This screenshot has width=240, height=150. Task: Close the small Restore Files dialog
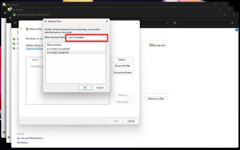[107, 21]
